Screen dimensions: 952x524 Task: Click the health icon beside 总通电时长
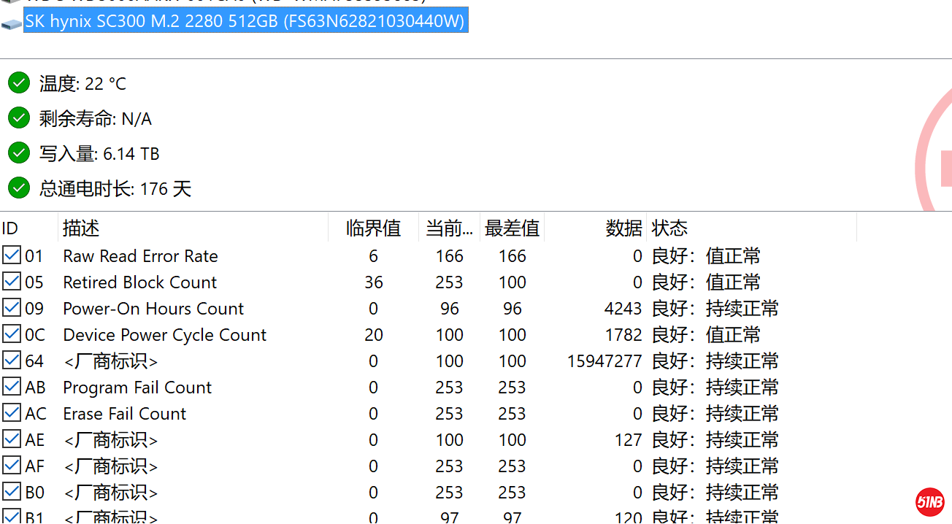pos(18,188)
